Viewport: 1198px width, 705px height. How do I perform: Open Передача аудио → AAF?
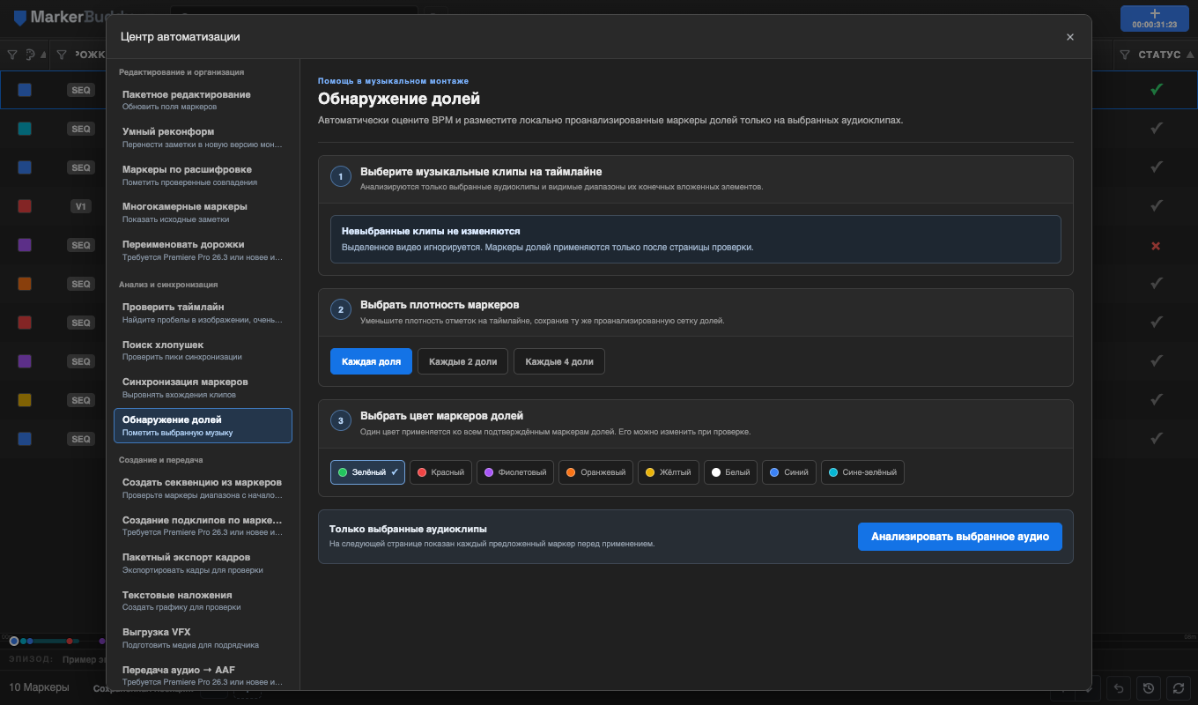203,676
